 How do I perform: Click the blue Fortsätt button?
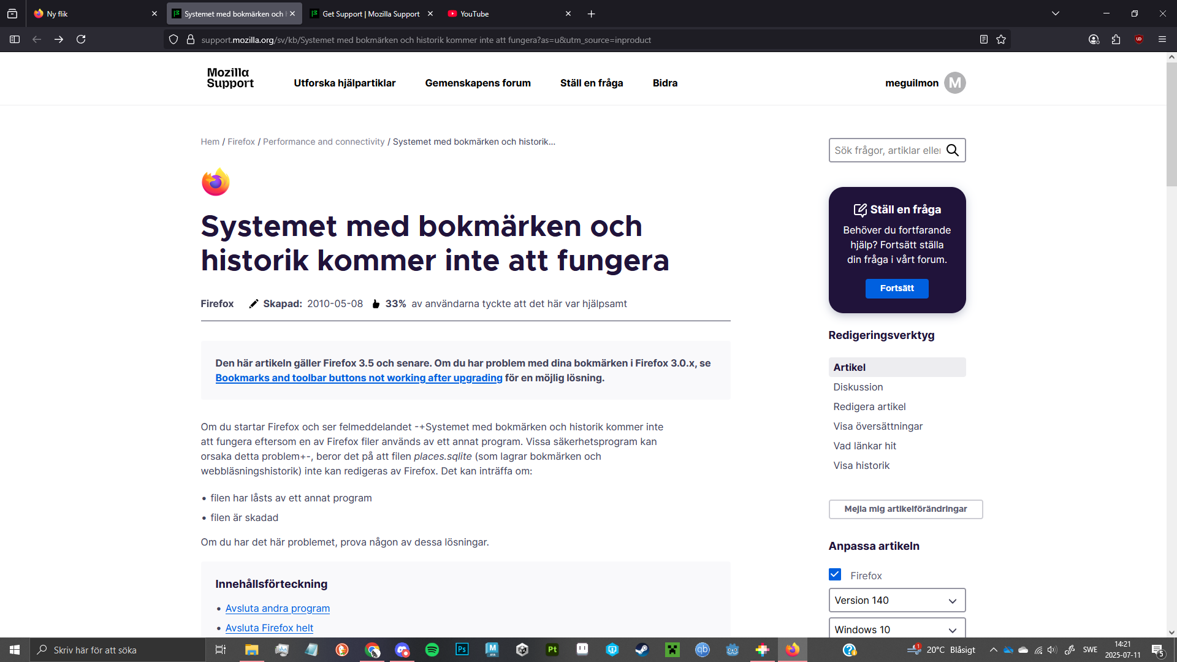(897, 288)
